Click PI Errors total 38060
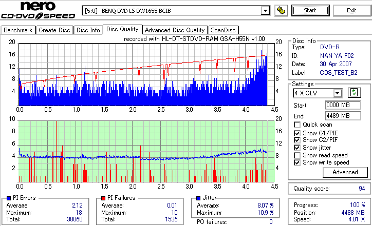Image resolution: width=372 pixels, height=226 pixels. [x=75, y=219]
